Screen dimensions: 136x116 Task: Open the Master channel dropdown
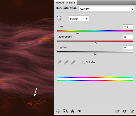click(79, 18)
